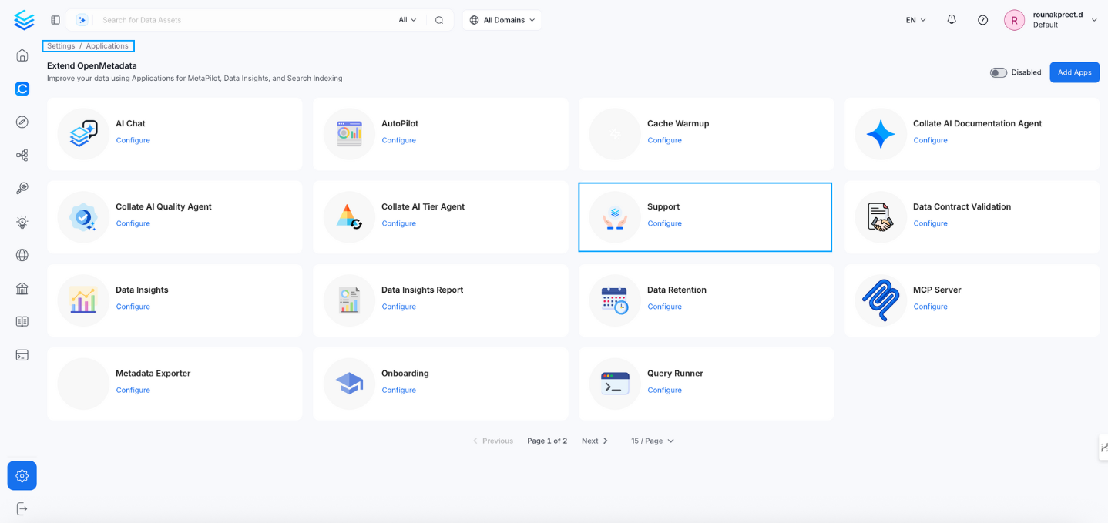1108x523 pixels.
Task: Go to Settings via the breadcrumb link
Action: coord(60,45)
